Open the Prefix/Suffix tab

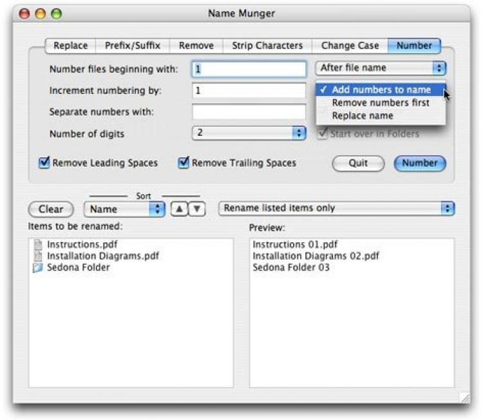pyautogui.click(x=133, y=46)
